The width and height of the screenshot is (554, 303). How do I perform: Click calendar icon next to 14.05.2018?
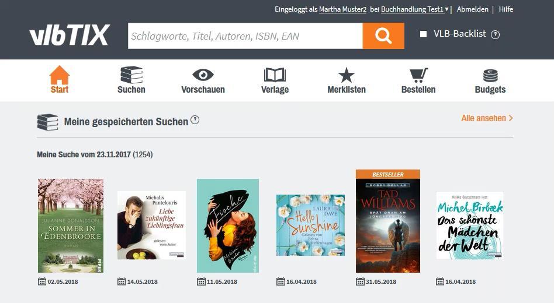[x=121, y=281]
